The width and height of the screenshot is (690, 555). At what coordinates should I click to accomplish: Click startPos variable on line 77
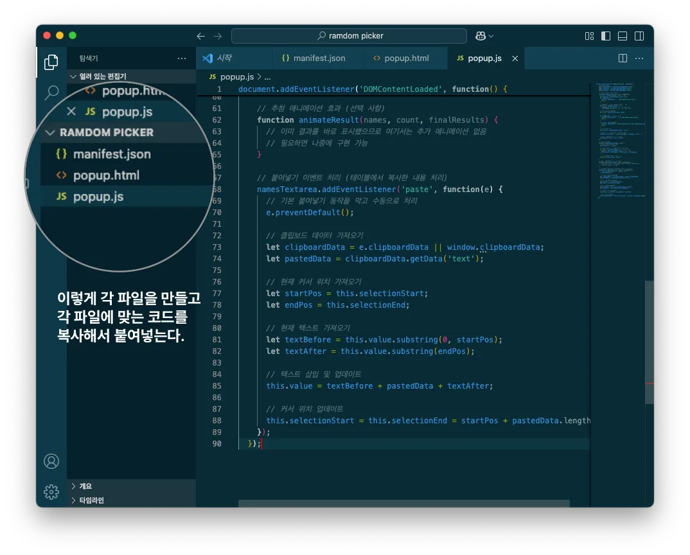(x=303, y=293)
